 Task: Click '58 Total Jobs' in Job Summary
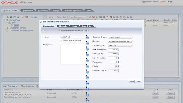[x=29, y=86]
